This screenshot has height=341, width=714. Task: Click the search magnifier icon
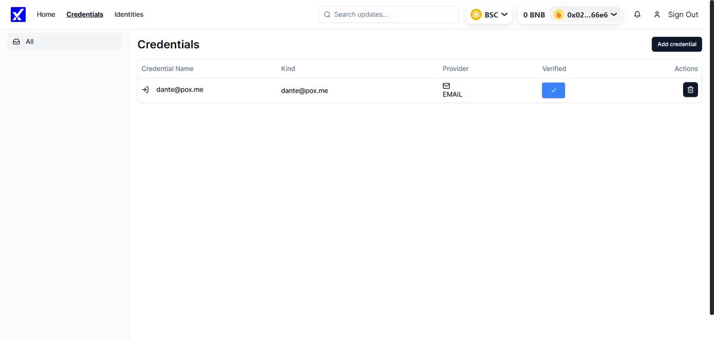point(327,14)
